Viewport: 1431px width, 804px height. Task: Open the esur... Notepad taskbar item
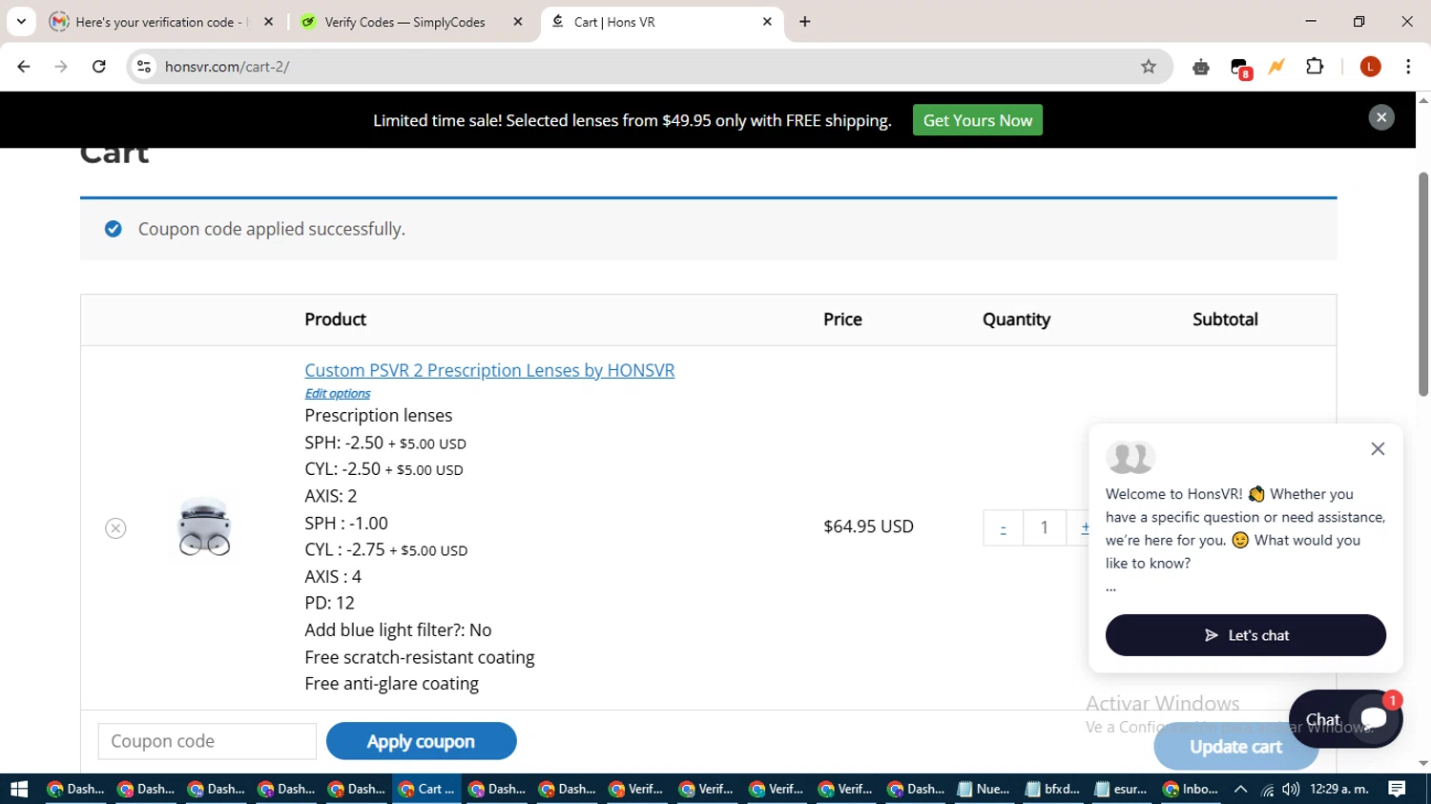click(1122, 789)
